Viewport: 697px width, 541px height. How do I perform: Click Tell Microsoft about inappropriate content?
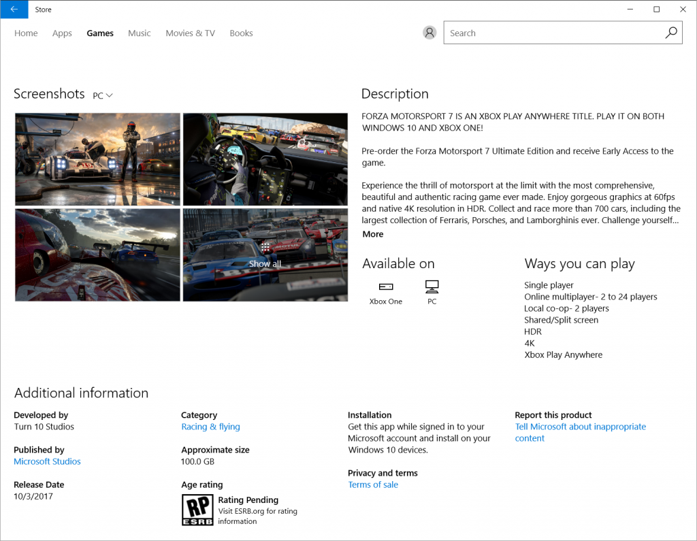(580, 432)
